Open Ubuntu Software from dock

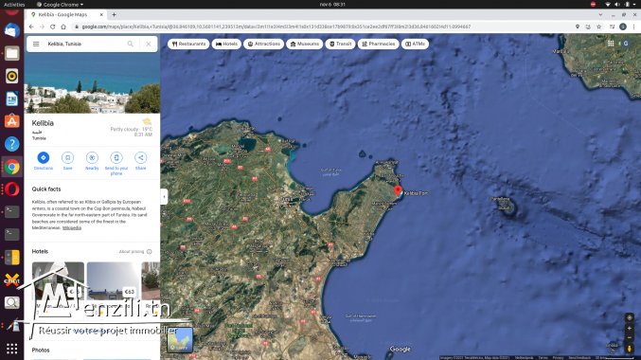(x=12, y=121)
